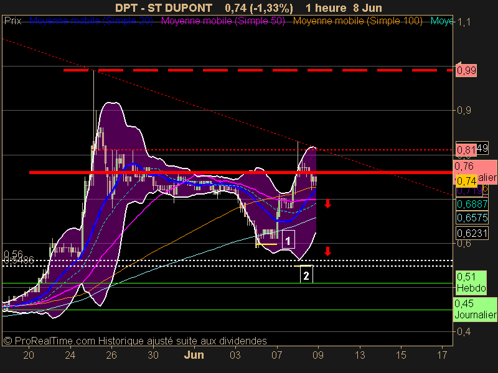Click the pink 0,81 price tag
The width and height of the screenshot is (498, 373).
click(466, 149)
